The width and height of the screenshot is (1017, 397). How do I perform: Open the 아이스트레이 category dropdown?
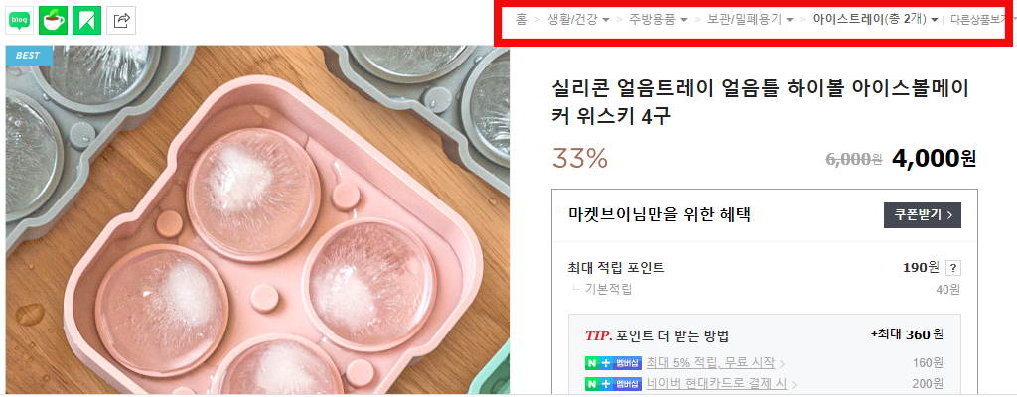tap(876, 20)
